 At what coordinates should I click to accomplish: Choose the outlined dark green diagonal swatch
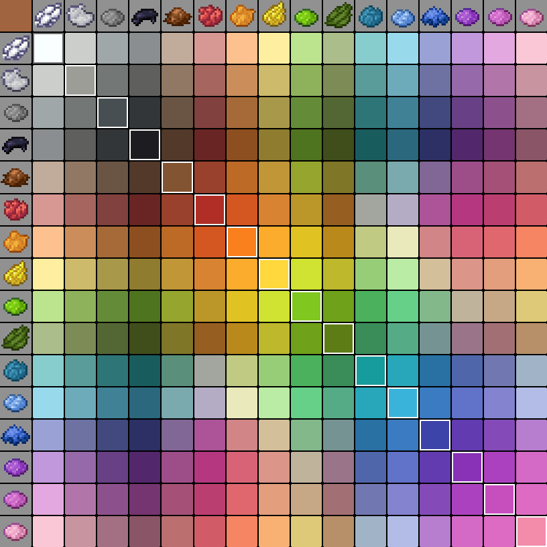click(339, 339)
